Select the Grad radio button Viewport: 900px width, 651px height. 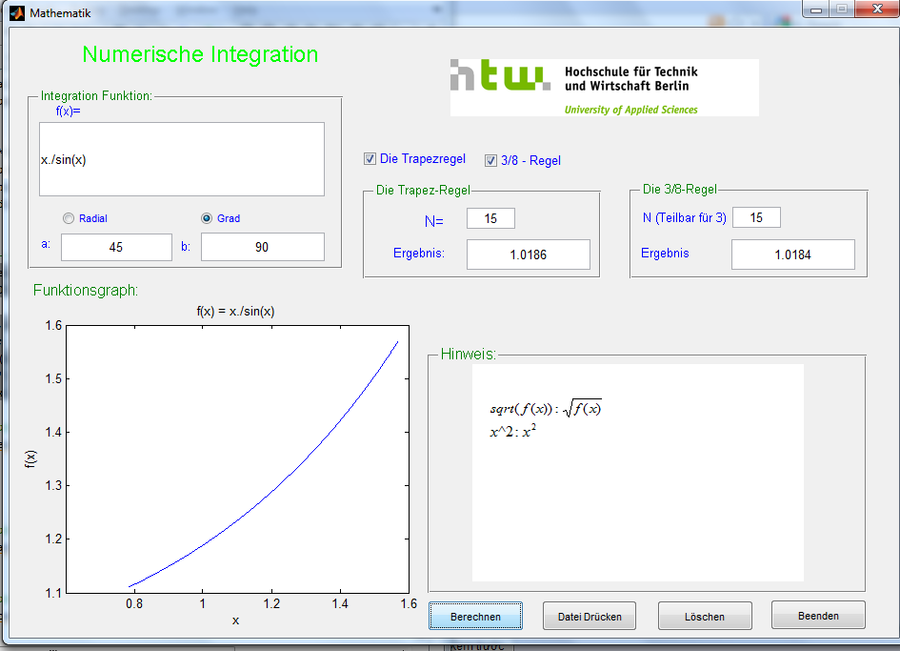(207, 218)
